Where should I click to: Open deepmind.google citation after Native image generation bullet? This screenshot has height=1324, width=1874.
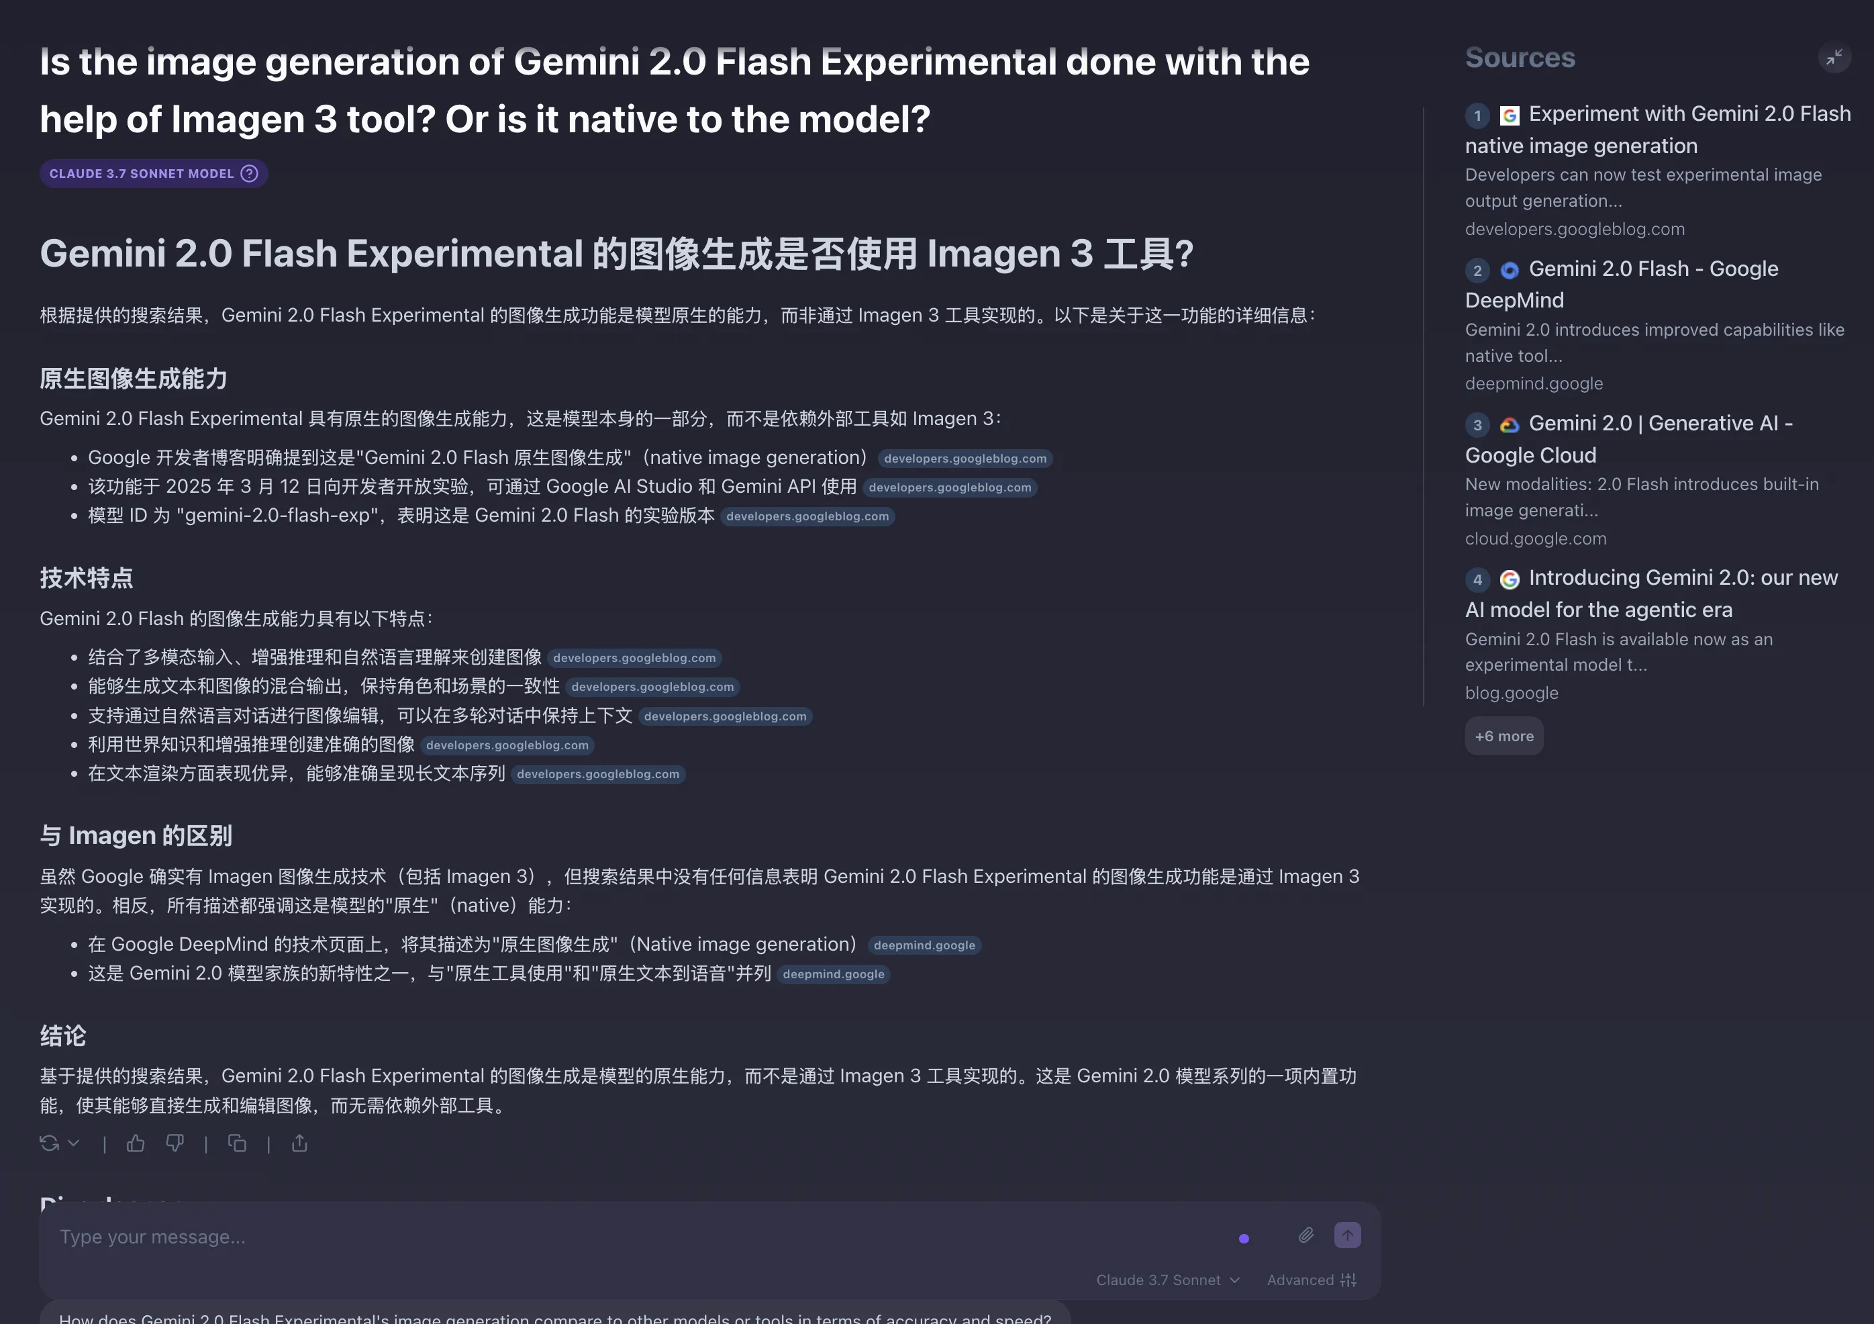[x=924, y=945]
